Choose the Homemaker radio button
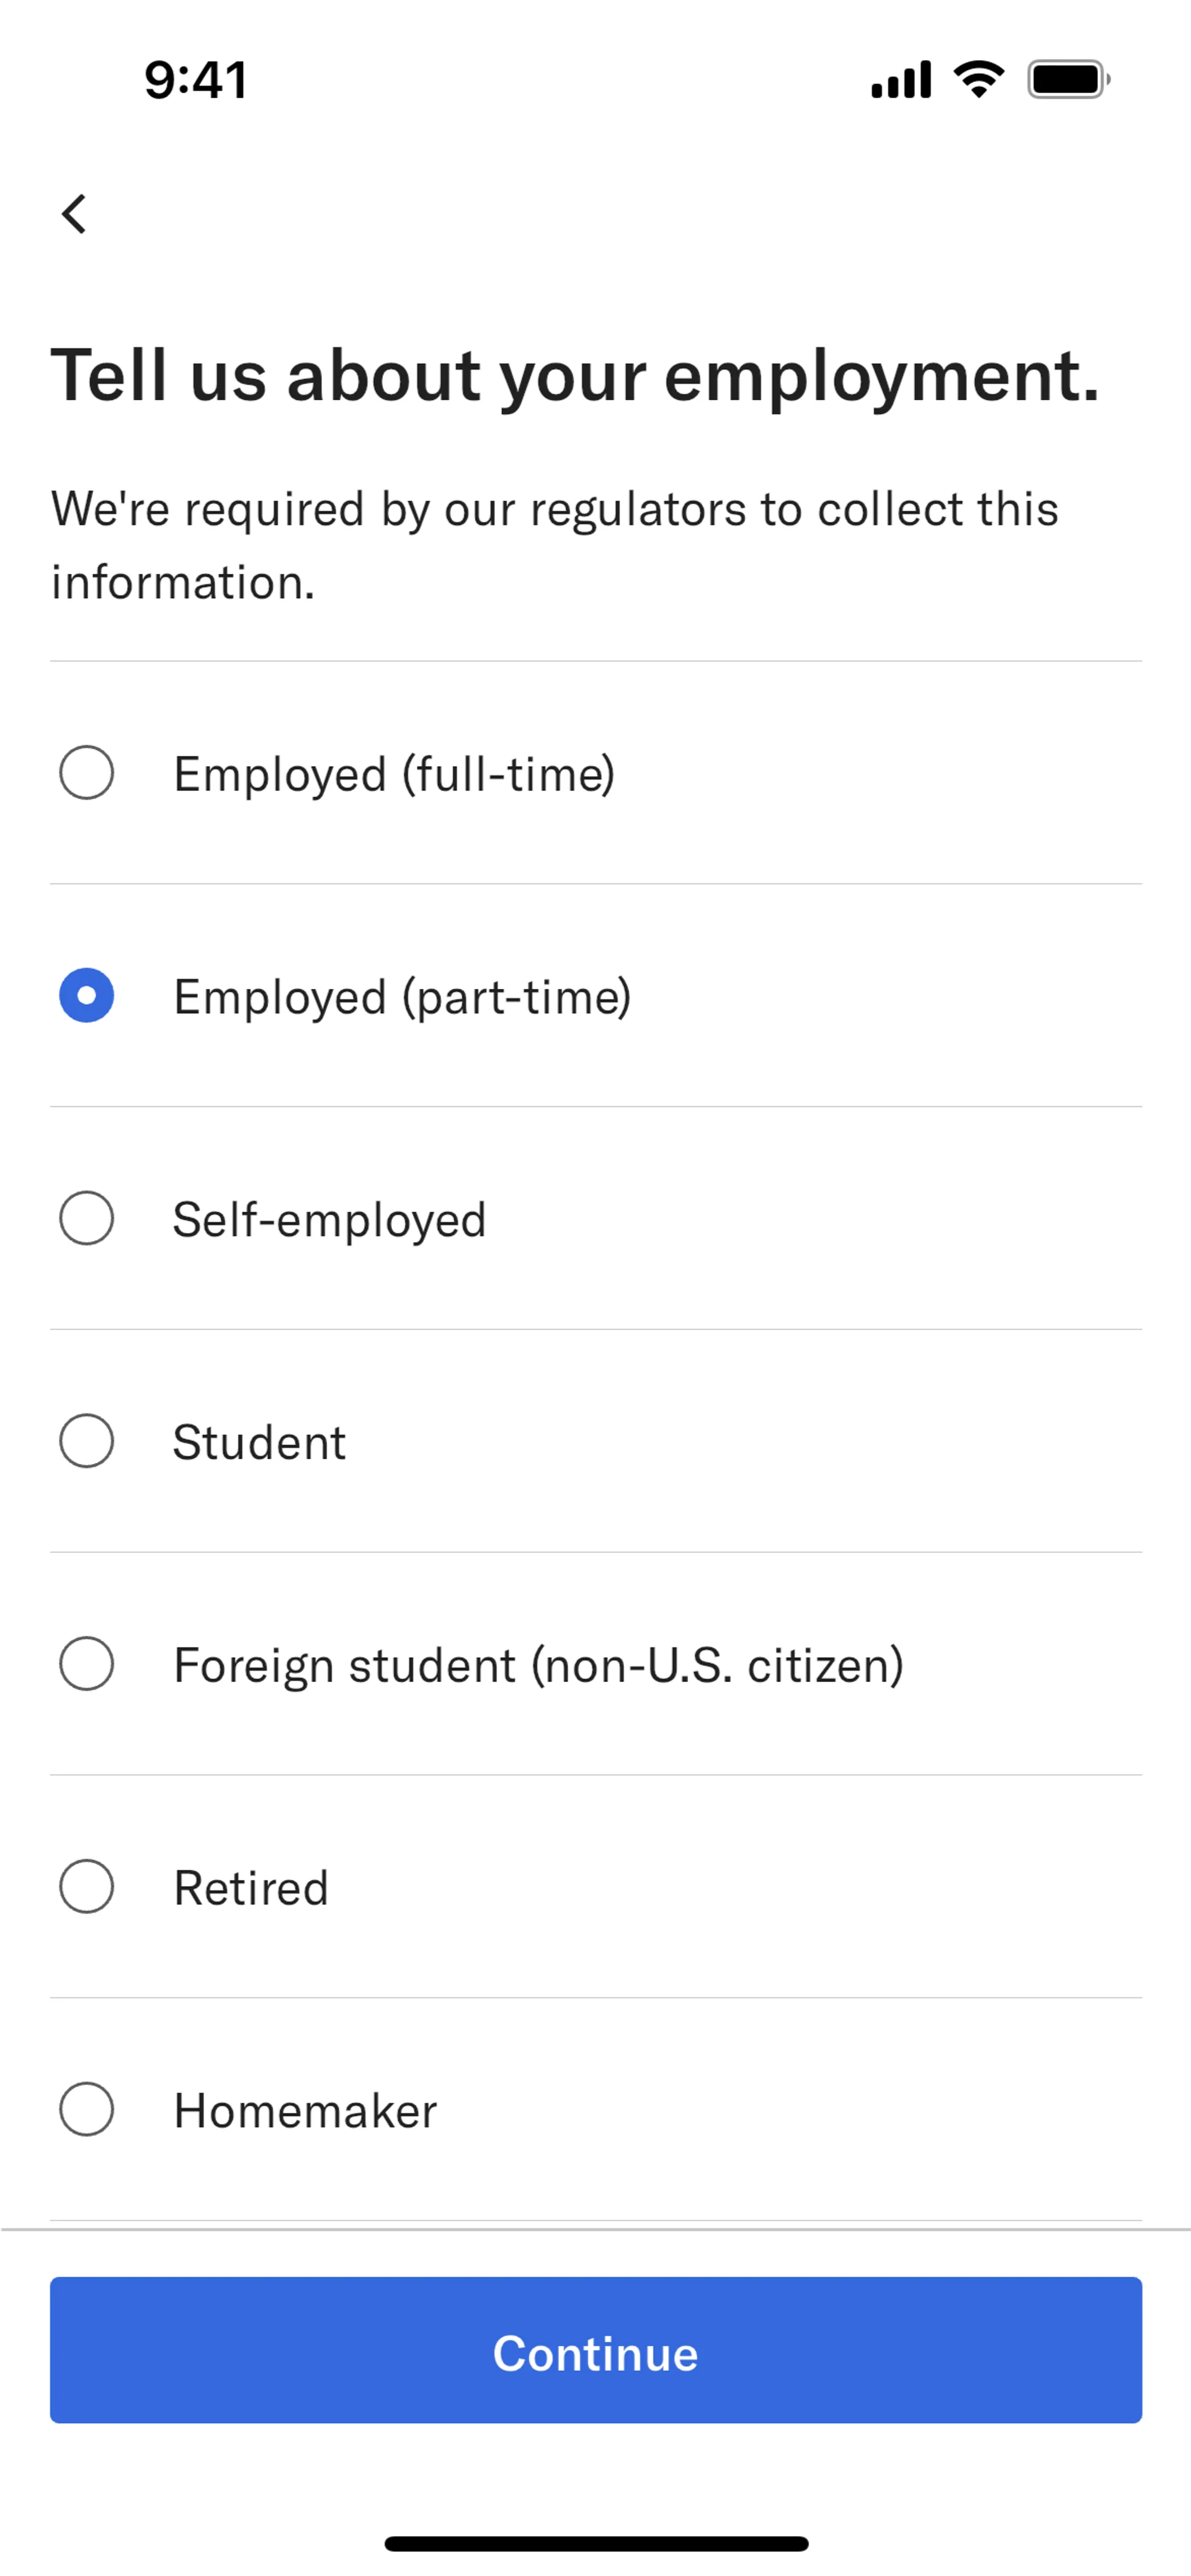 click(86, 2110)
